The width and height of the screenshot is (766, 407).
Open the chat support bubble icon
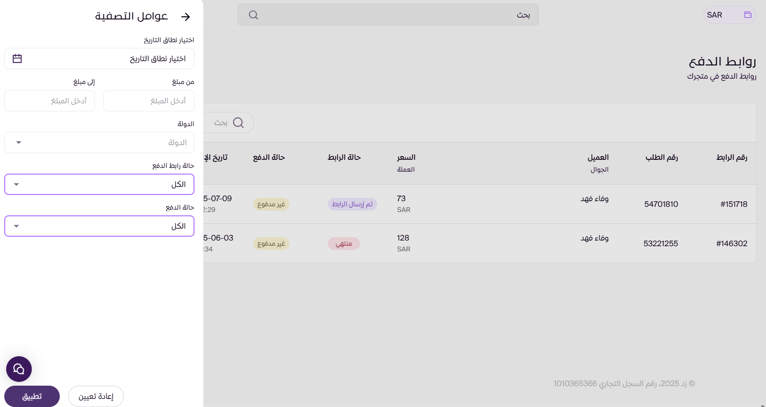pyautogui.click(x=19, y=369)
